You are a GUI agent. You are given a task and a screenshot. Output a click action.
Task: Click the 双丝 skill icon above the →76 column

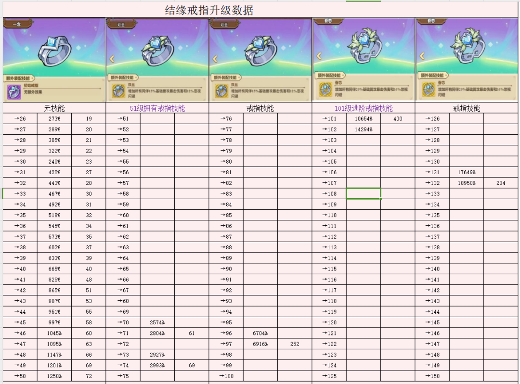click(x=221, y=91)
